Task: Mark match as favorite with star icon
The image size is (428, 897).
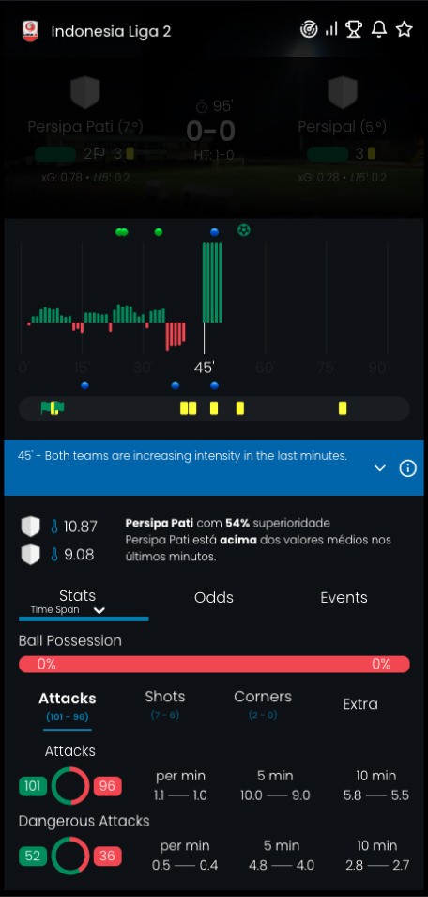Action: click(x=404, y=29)
